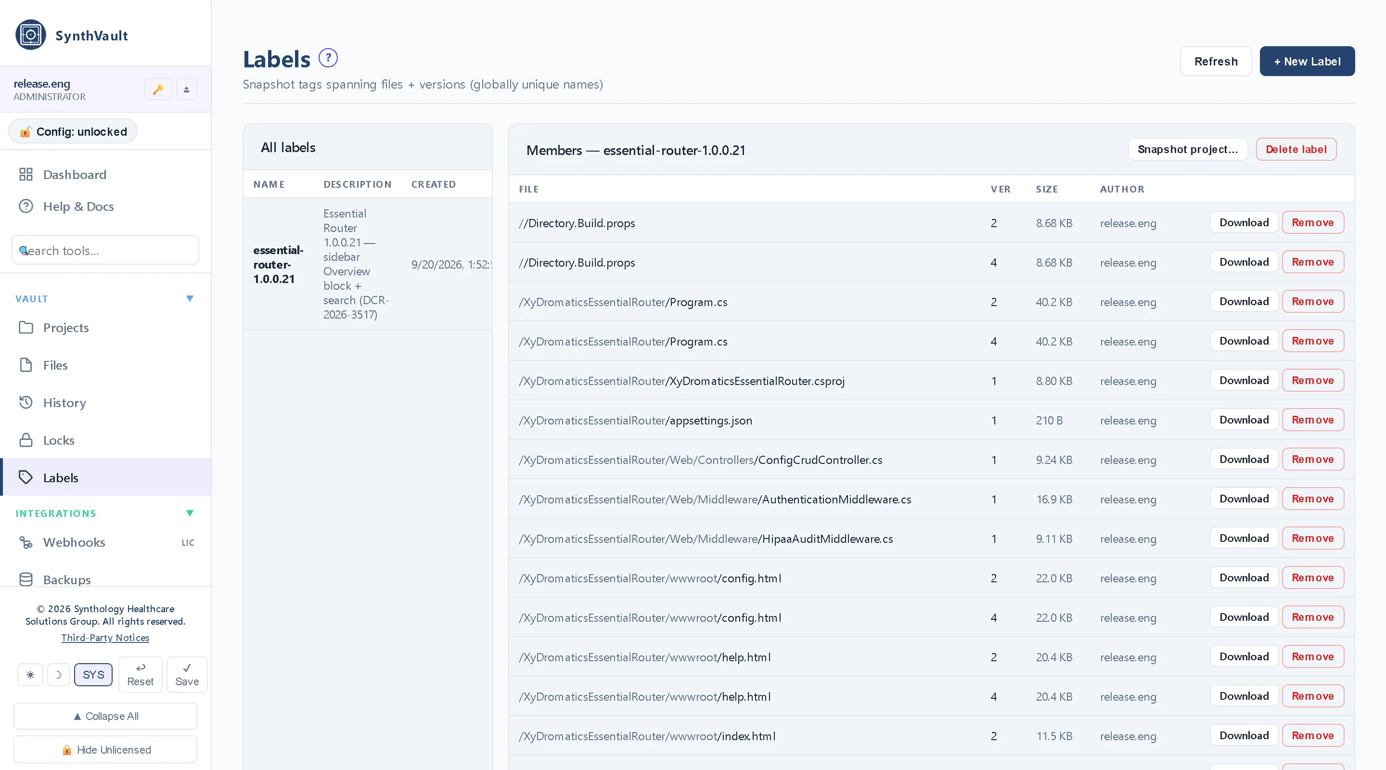Viewport: 1386px width, 770px height.
Task: Remove Program.cs version 4
Action: 1313,341
